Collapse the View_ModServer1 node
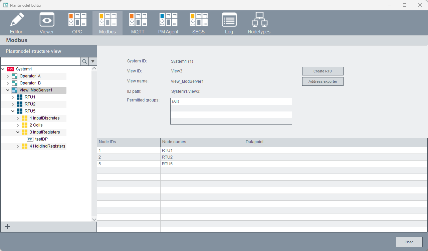 pos(8,90)
